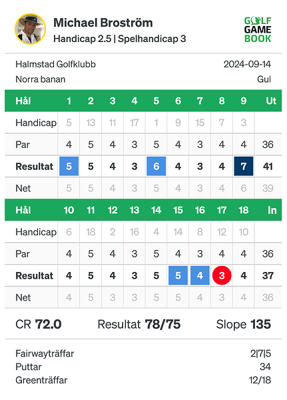Select the front nine total 41
The height and width of the screenshot is (400, 287).
click(268, 166)
